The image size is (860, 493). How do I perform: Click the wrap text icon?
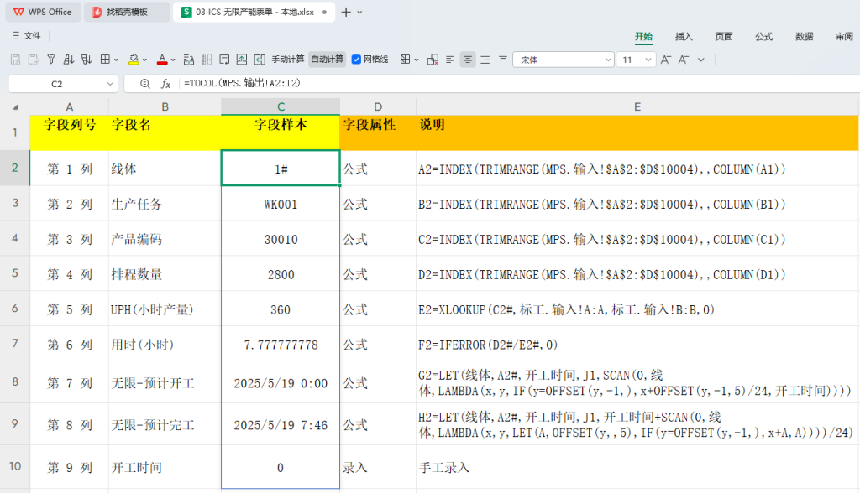click(223, 60)
